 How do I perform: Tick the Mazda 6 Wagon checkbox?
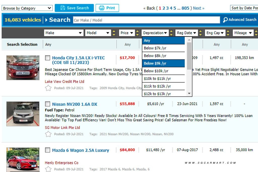pyautogui.click(x=48, y=150)
